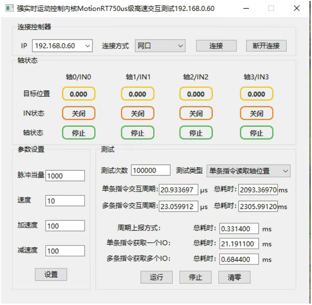Click the 停止 button beside 运行
Screen dimensions: 312x305
[x=195, y=277]
